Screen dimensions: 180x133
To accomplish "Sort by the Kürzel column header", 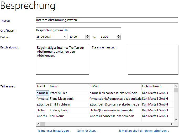I will [x=42, y=86].
